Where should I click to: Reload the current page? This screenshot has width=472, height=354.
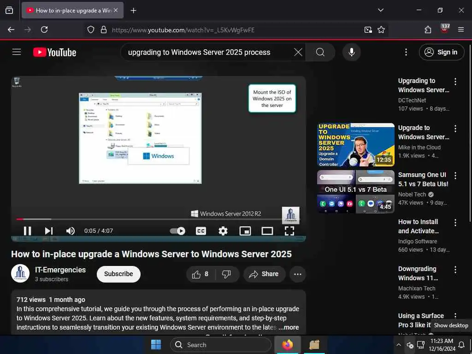click(x=44, y=29)
